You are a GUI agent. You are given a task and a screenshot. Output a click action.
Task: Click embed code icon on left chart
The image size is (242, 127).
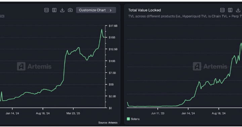pos(46,10)
